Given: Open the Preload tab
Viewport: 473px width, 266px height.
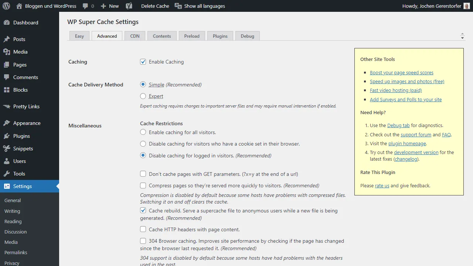Looking at the screenshot, I should pos(192,36).
